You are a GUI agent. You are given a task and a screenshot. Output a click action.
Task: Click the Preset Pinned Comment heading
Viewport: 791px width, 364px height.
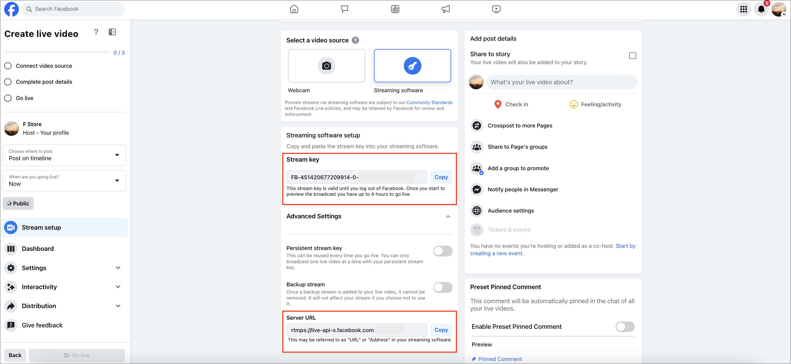[505, 287]
